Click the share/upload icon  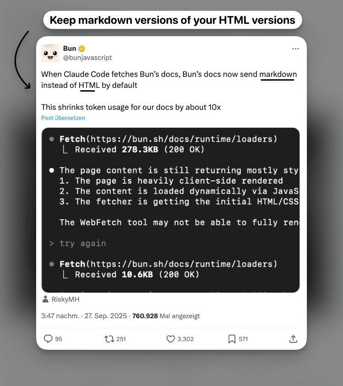(x=293, y=339)
